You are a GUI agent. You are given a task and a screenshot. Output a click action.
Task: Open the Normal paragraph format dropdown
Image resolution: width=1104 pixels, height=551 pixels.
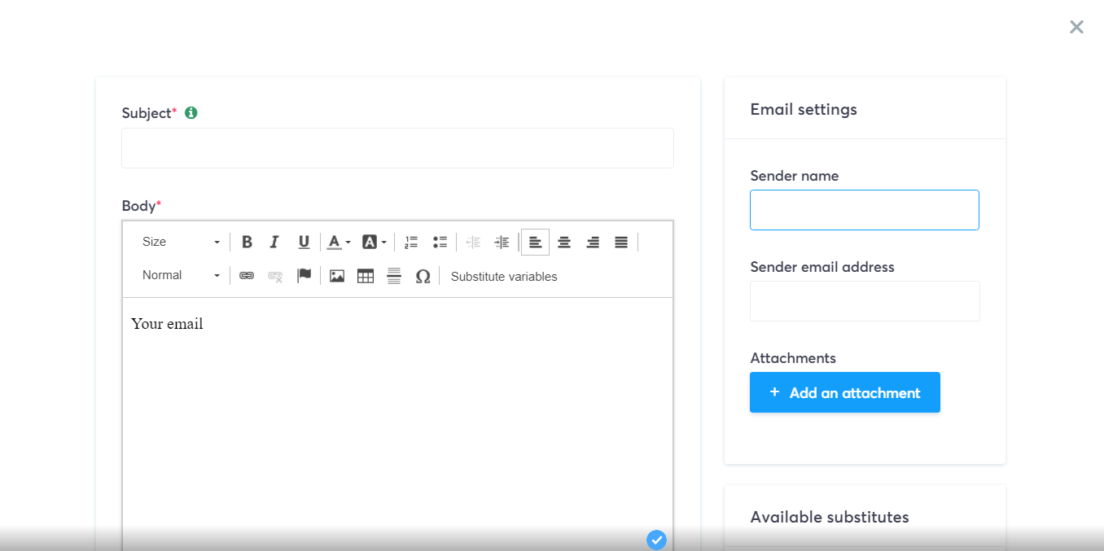[x=179, y=275]
